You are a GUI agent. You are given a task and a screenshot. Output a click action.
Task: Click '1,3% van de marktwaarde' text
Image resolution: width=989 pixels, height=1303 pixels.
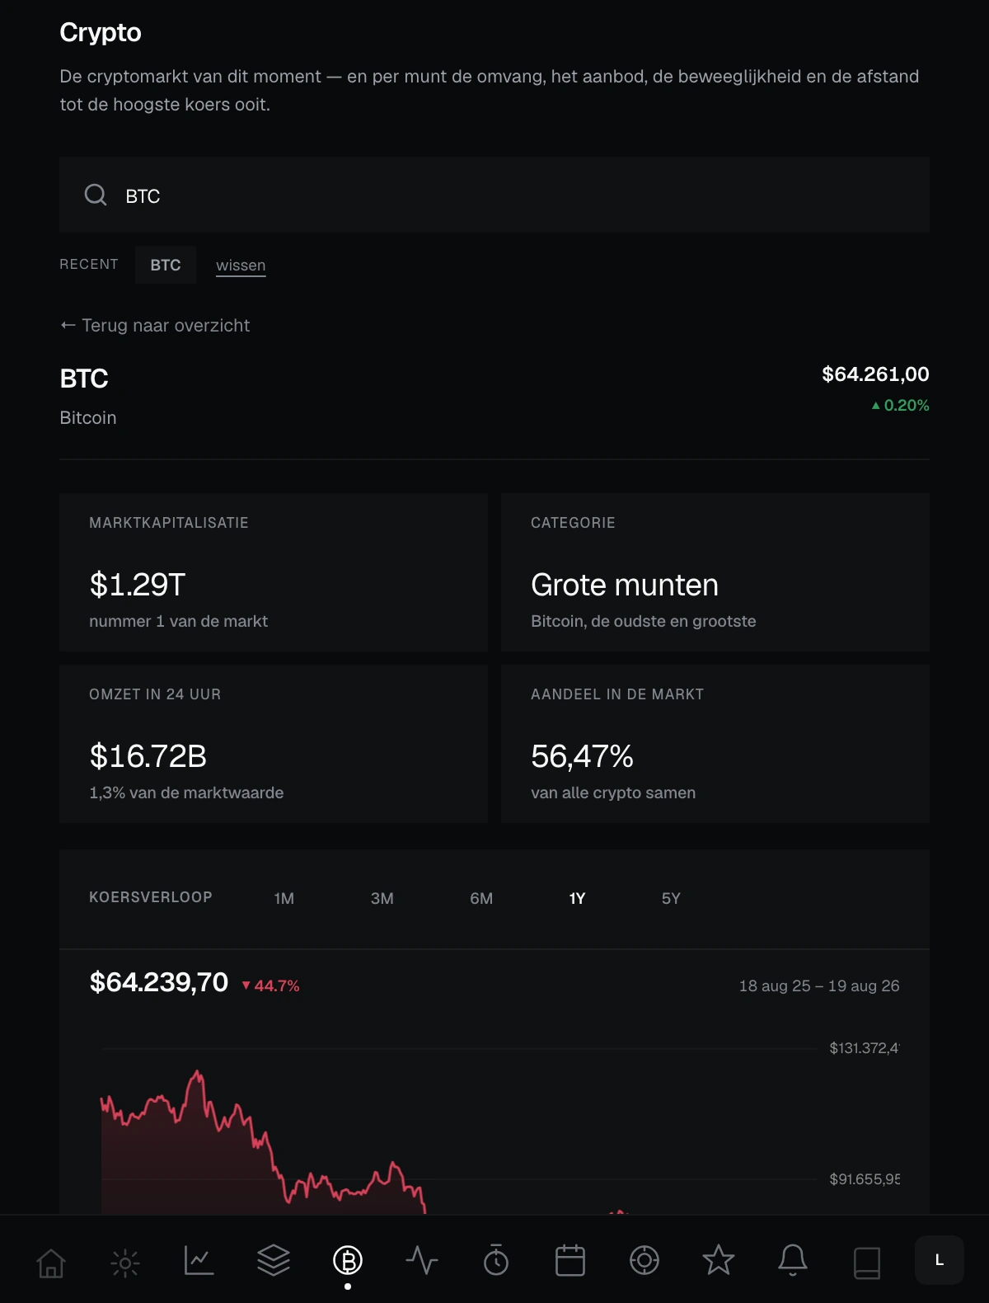[x=186, y=793]
